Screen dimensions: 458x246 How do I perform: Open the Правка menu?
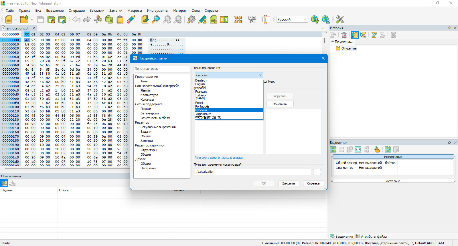[25, 11]
